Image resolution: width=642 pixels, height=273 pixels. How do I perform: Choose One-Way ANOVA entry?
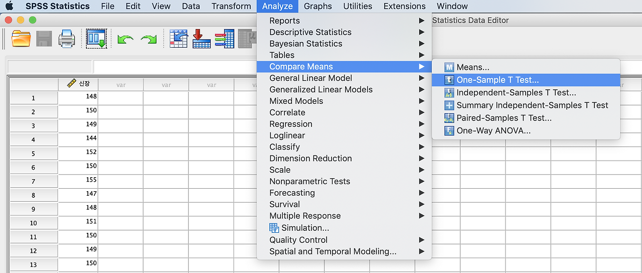click(x=526, y=131)
